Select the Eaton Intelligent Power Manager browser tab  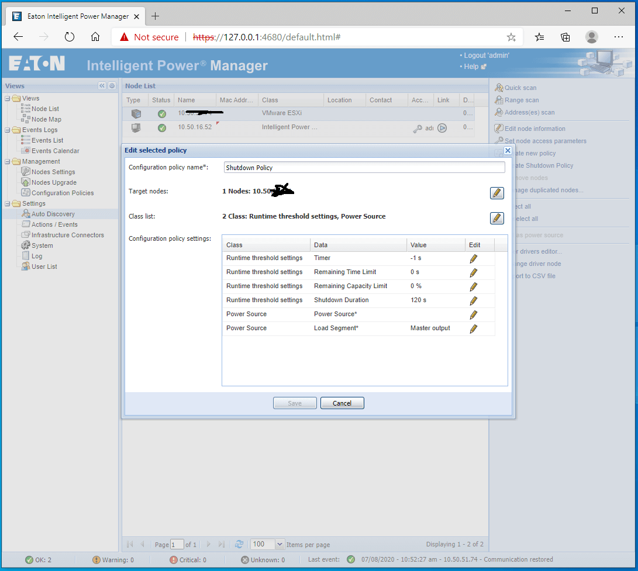76,16
